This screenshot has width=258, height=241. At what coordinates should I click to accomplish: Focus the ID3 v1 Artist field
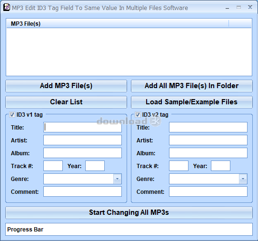point(83,140)
